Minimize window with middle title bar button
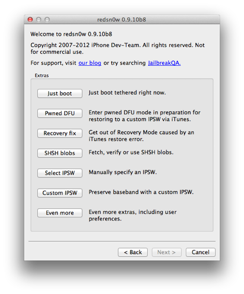 pyautogui.click(x=39, y=20)
